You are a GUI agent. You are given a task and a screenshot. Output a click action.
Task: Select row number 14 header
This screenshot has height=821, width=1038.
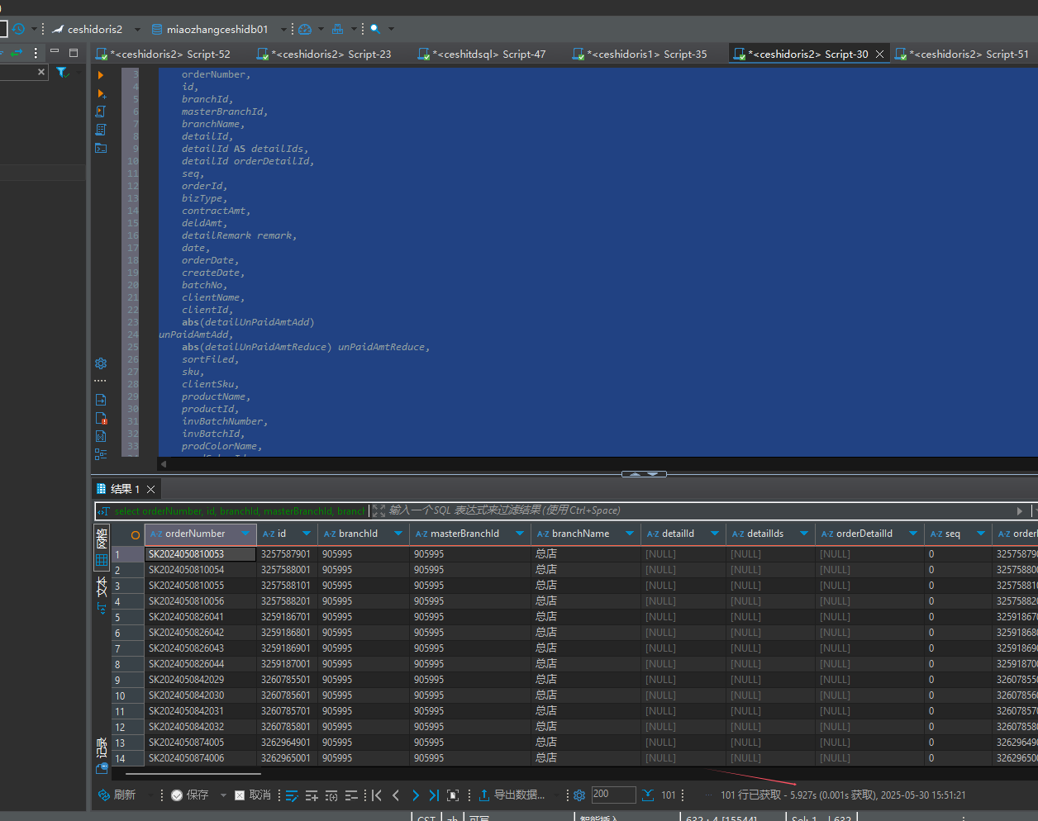coord(127,758)
